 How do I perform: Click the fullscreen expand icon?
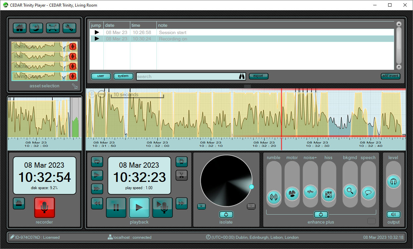53,28
